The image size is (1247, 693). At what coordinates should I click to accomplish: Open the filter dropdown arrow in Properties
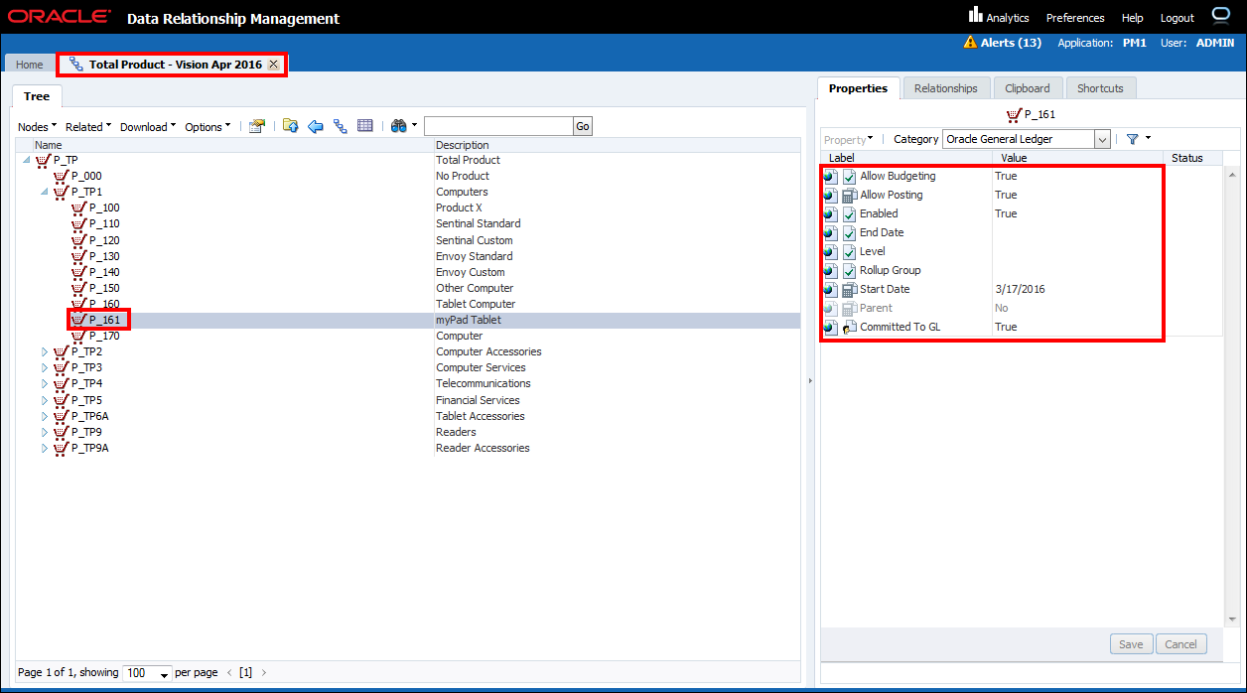1148,139
